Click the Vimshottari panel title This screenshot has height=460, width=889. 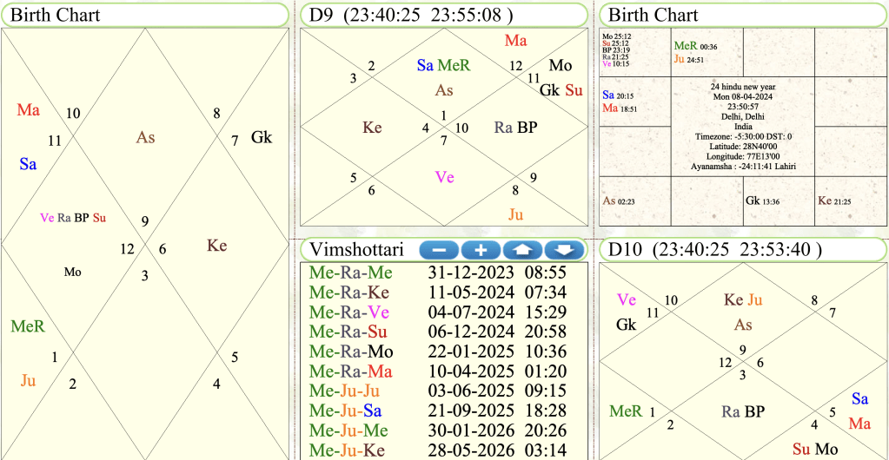[355, 250]
